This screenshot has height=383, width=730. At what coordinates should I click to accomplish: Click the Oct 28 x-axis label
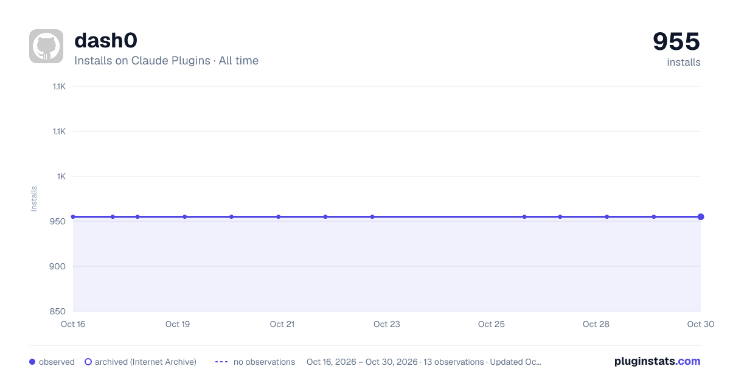pyautogui.click(x=596, y=324)
